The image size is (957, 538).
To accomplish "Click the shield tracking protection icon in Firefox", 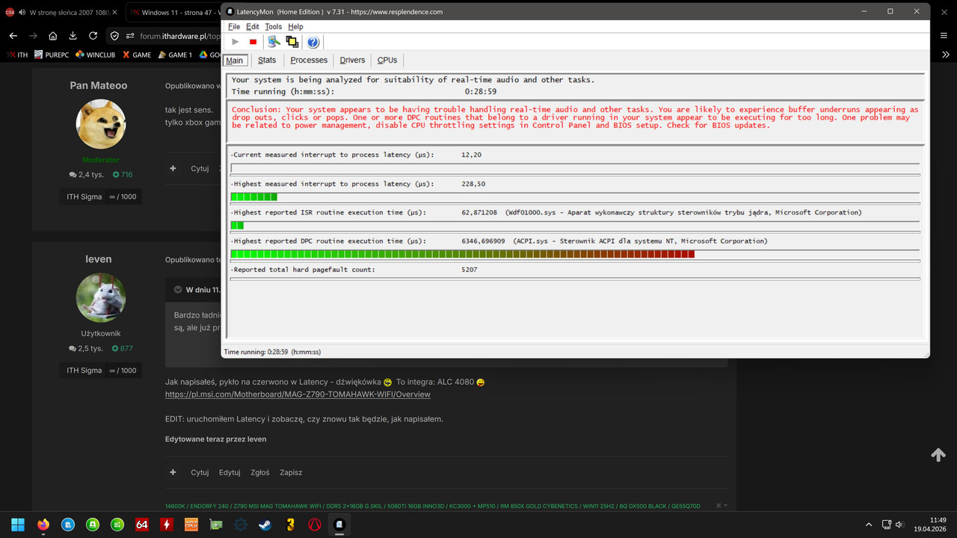I will [x=114, y=35].
